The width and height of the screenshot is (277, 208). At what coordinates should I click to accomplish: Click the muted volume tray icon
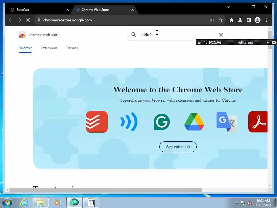pyautogui.click(x=250, y=203)
